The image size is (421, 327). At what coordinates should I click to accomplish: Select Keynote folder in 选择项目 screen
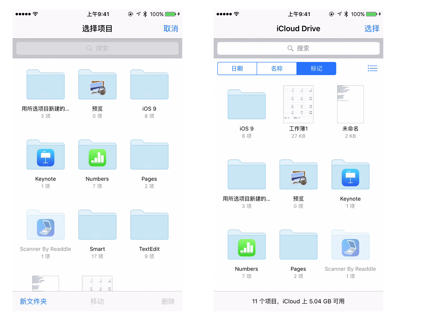pos(46,155)
